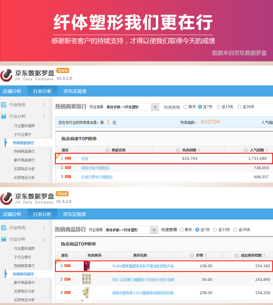Click the help icon beside 成交商品指数 header
The image size is (273, 305).
pyautogui.click(x=237, y=255)
